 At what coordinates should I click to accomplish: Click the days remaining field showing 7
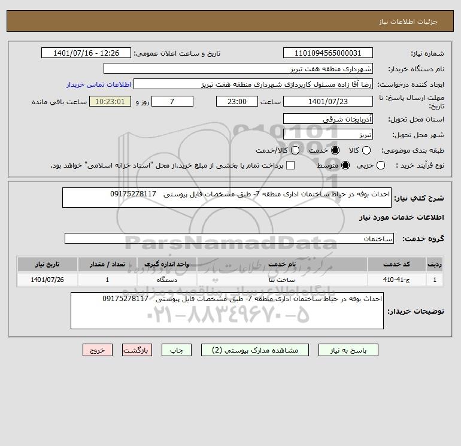tap(172, 101)
